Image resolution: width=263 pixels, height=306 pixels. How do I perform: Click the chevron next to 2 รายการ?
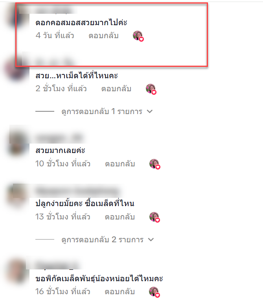click(x=151, y=240)
